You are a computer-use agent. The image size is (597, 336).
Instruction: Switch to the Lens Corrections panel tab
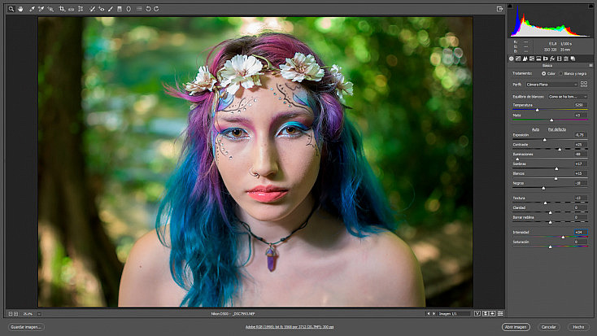tap(546, 59)
